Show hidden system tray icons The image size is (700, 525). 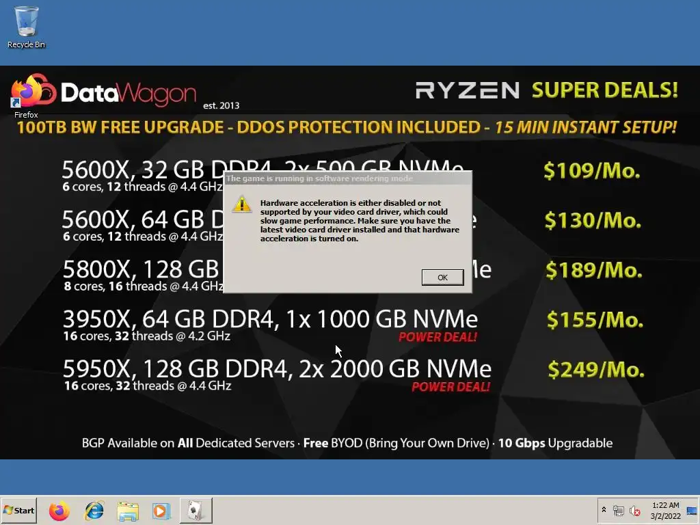click(x=604, y=510)
